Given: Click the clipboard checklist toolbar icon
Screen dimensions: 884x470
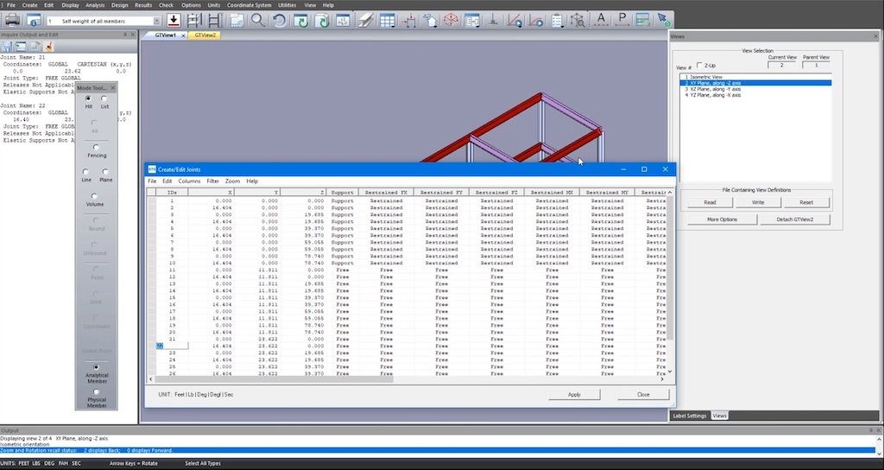Looking at the screenshot, I should [x=558, y=20].
